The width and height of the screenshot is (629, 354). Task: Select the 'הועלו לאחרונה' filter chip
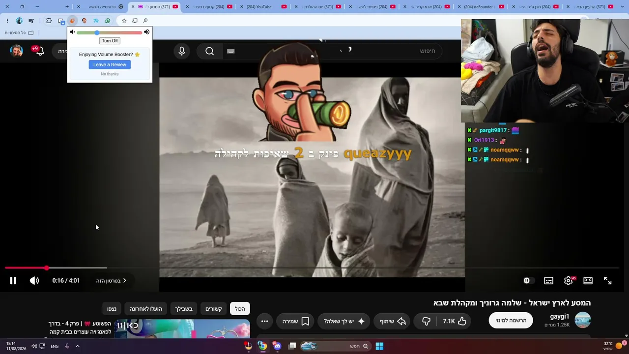coord(145,309)
